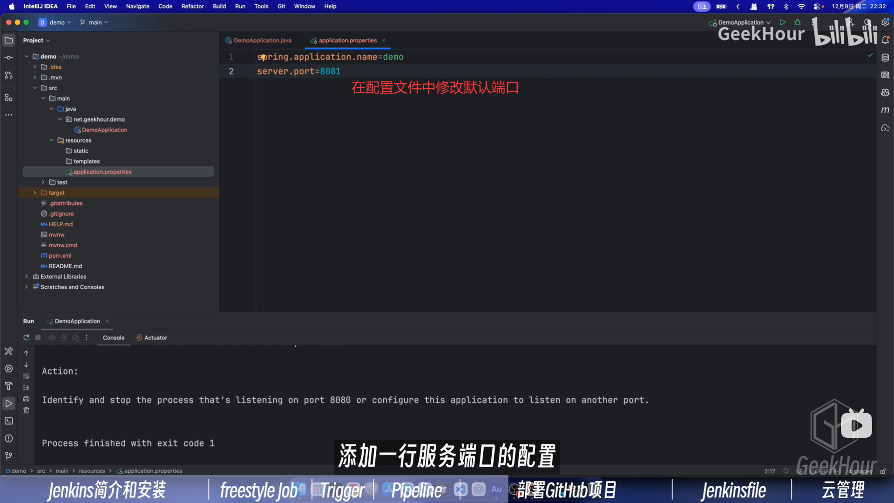Expand the target folder

click(35, 193)
